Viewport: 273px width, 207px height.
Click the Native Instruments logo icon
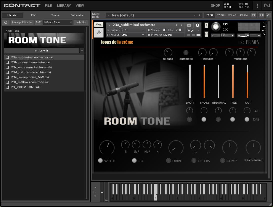click(x=267, y=5)
